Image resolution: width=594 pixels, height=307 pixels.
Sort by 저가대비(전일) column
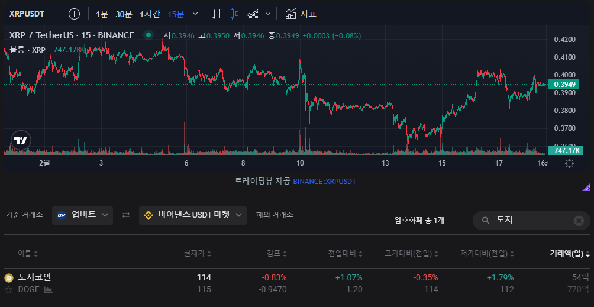(487, 254)
